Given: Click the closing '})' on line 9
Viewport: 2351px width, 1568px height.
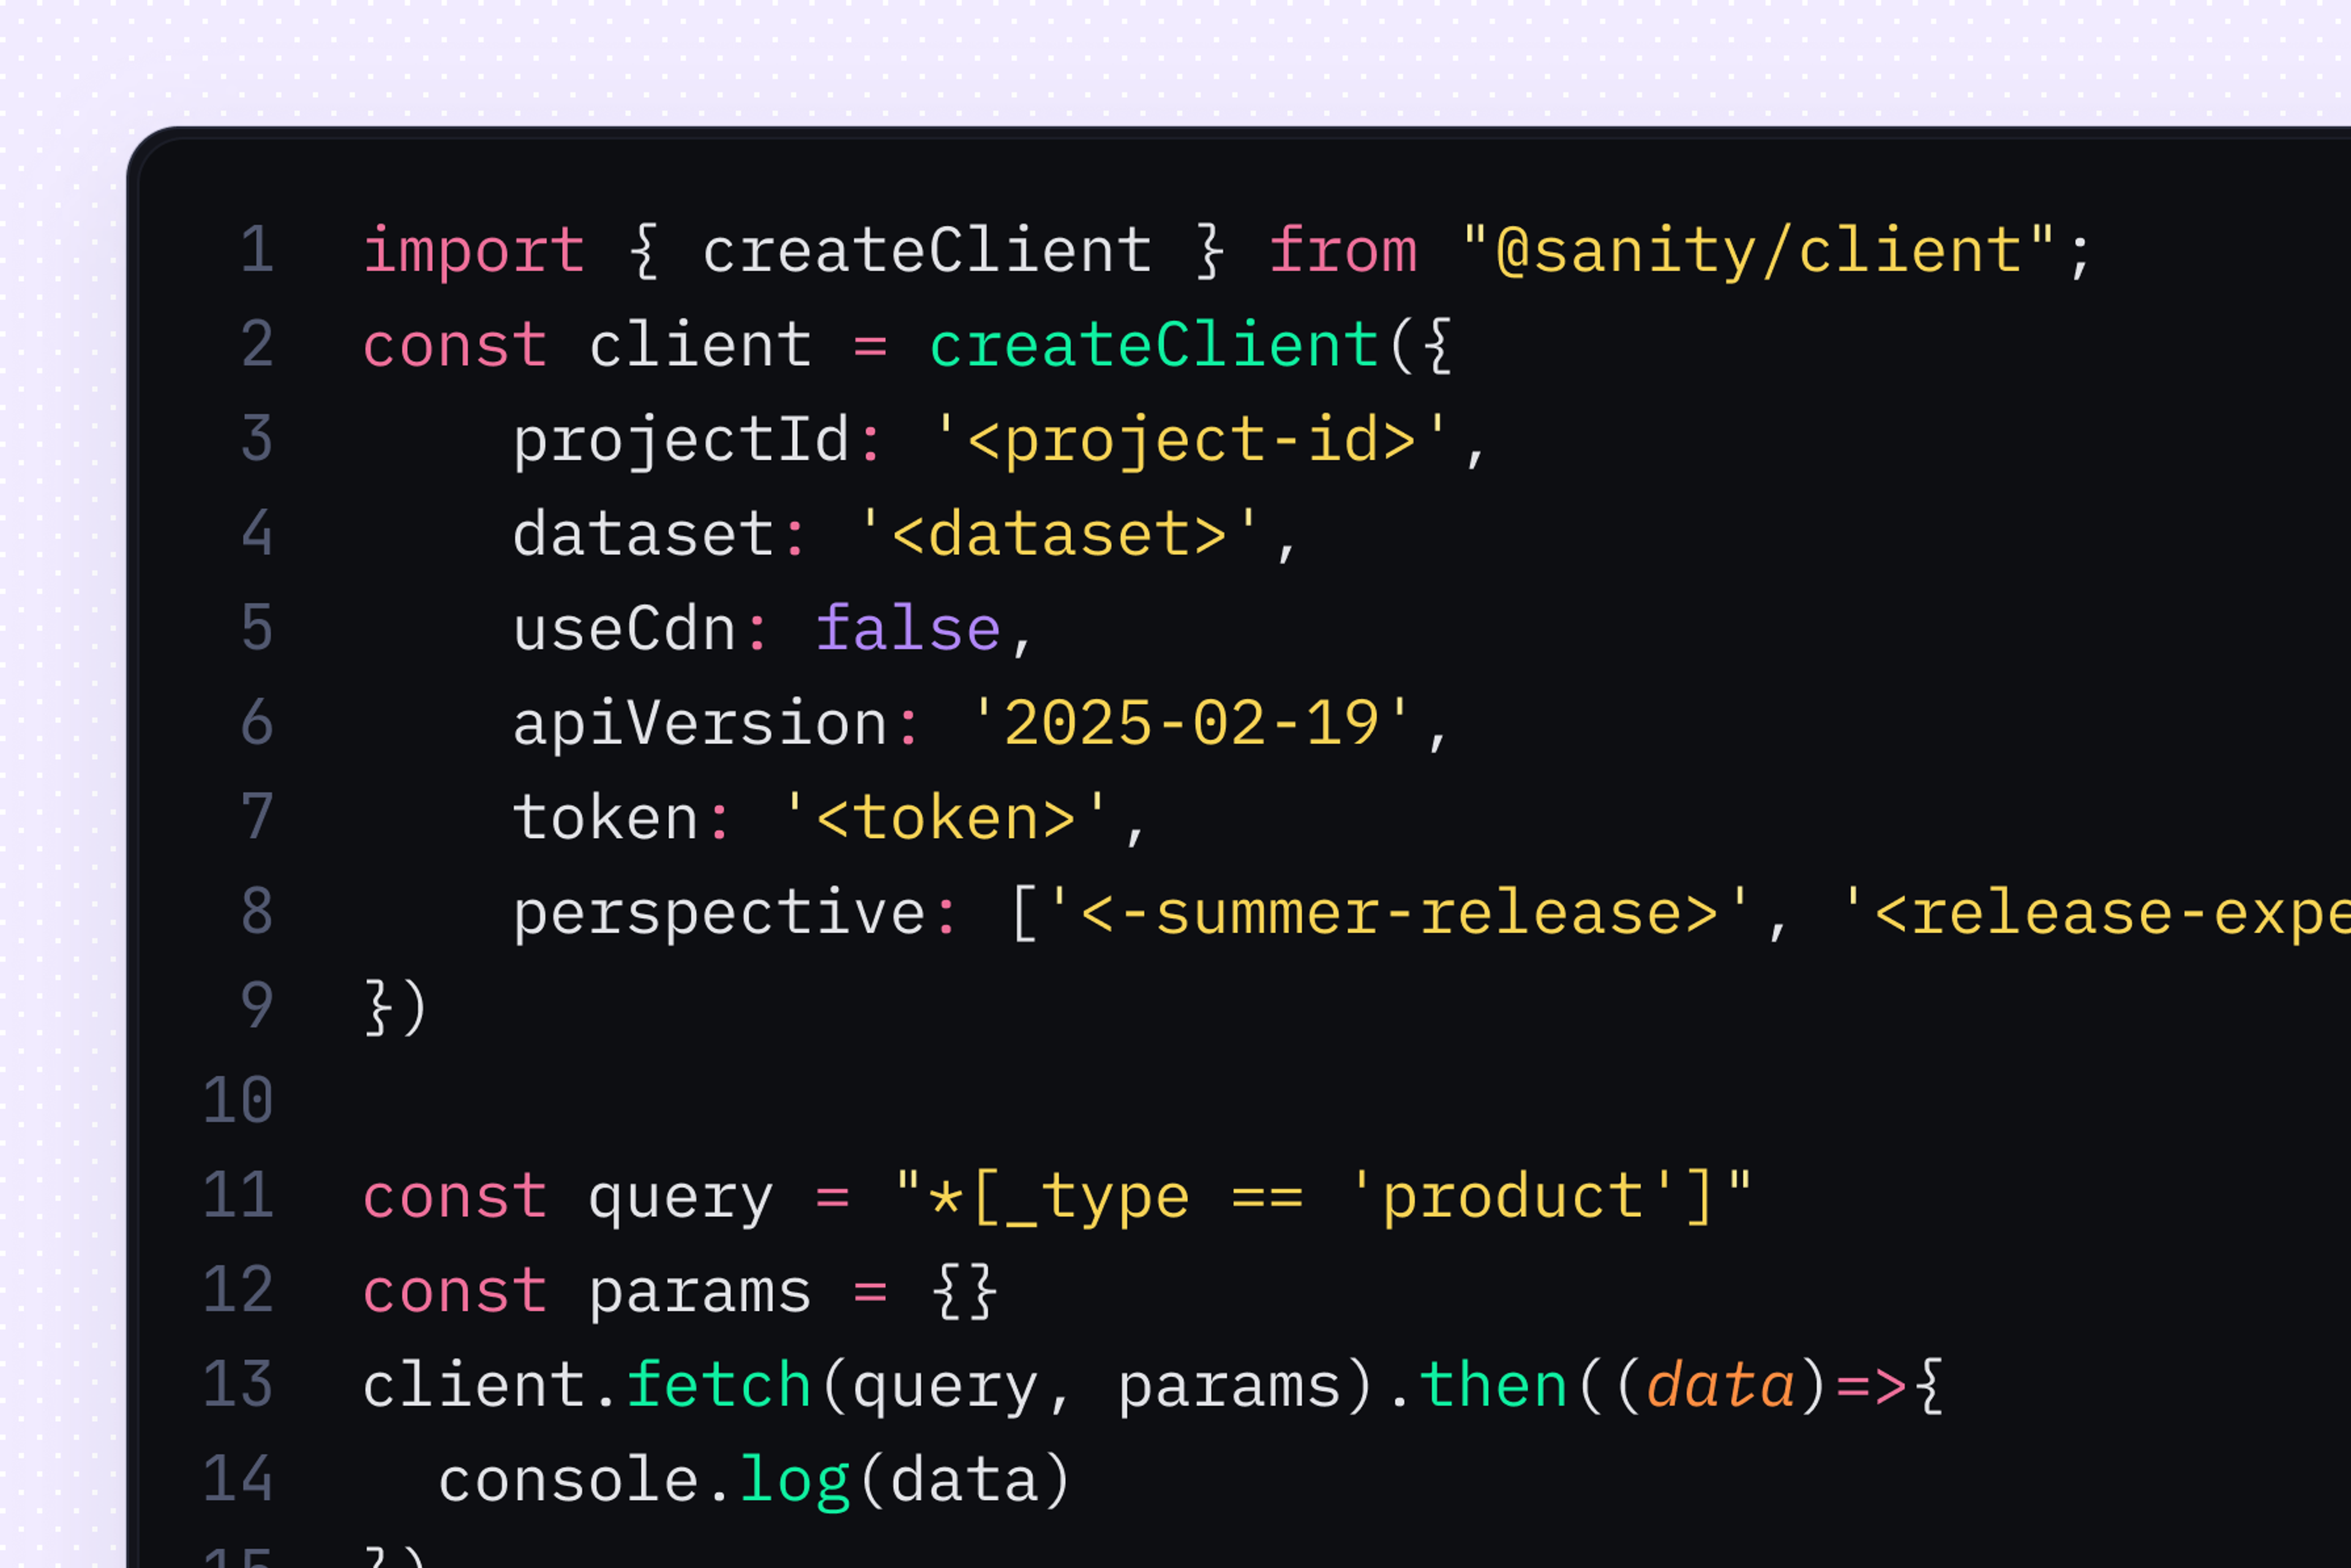Looking at the screenshot, I should pos(397,1007).
